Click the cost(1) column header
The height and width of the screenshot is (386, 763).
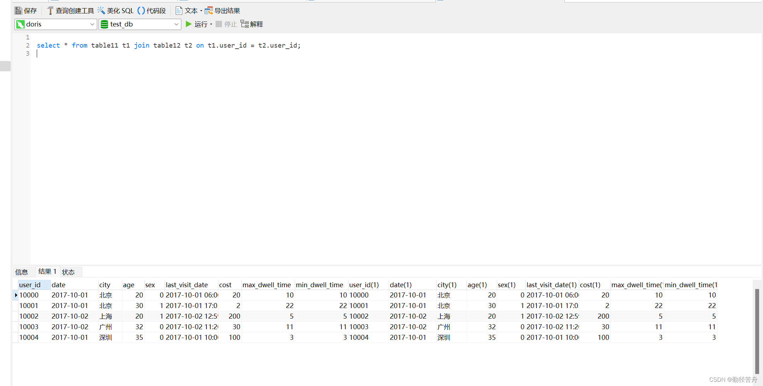[594, 285]
